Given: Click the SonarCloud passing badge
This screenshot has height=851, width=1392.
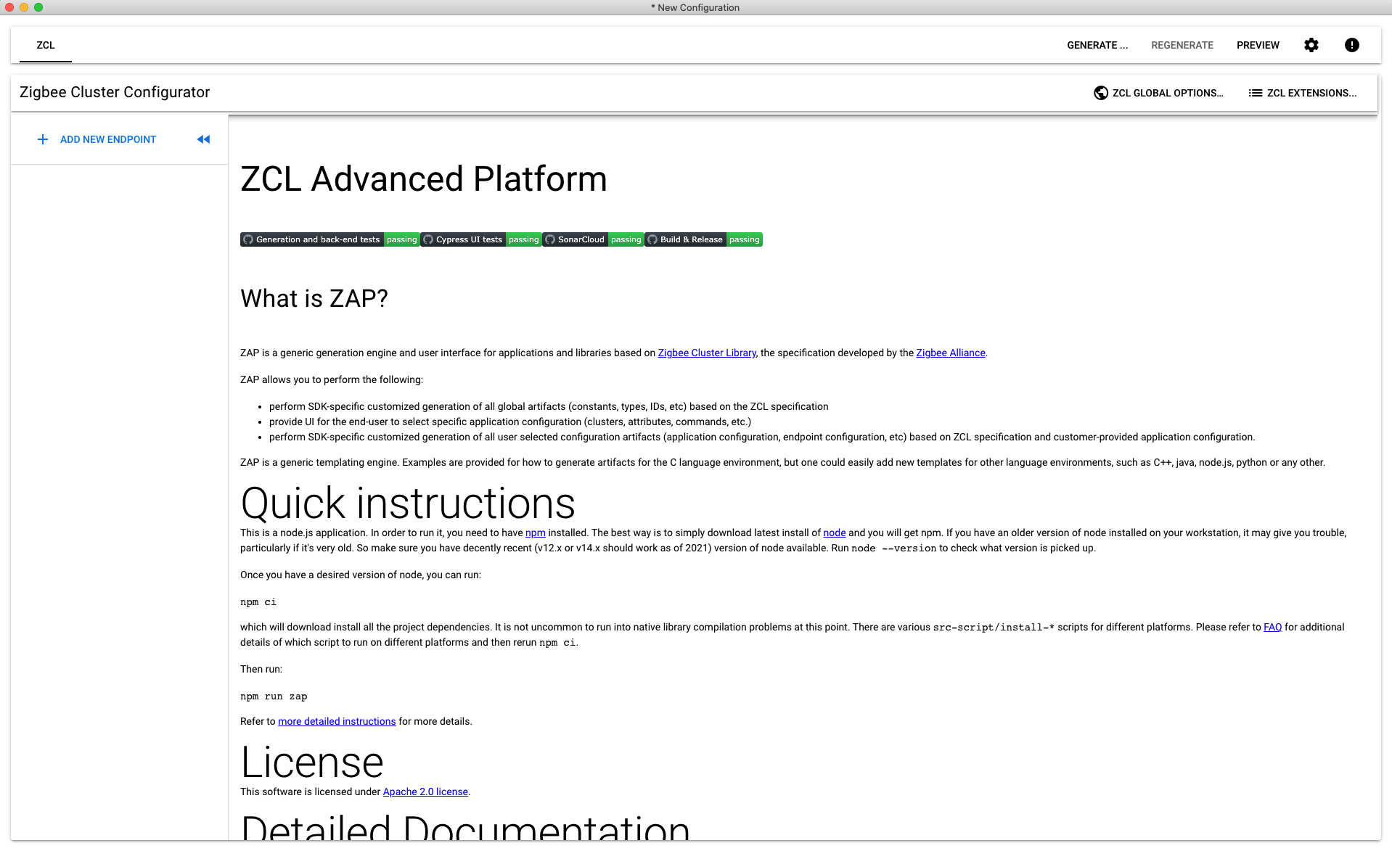Looking at the screenshot, I should (x=593, y=239).
